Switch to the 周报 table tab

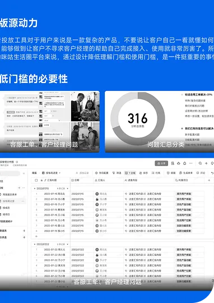pos(34,173)
